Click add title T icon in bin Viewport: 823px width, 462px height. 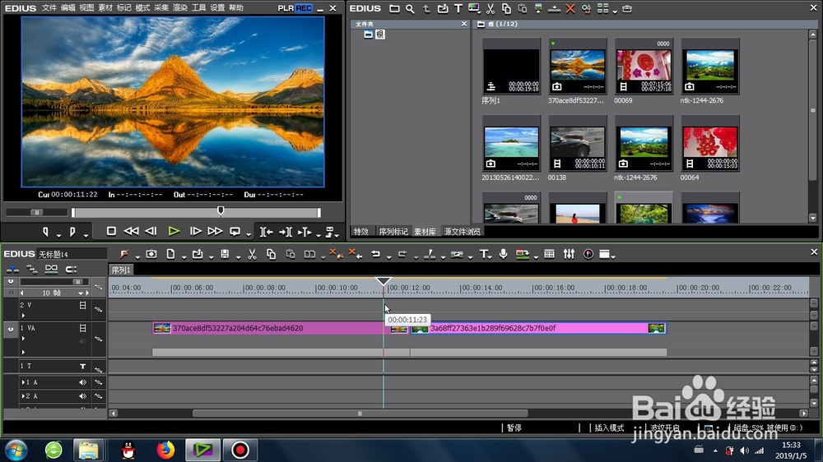458,9
